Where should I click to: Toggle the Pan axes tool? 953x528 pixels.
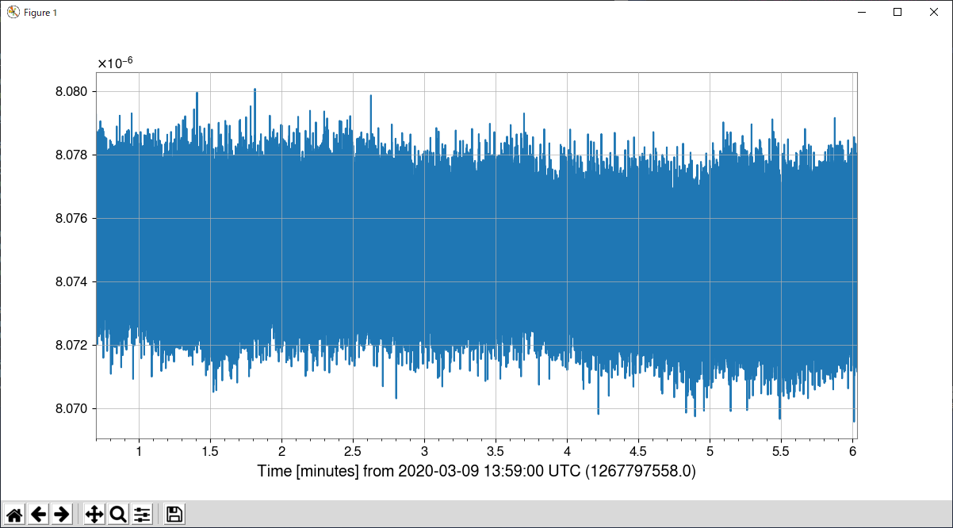[94, 515]
